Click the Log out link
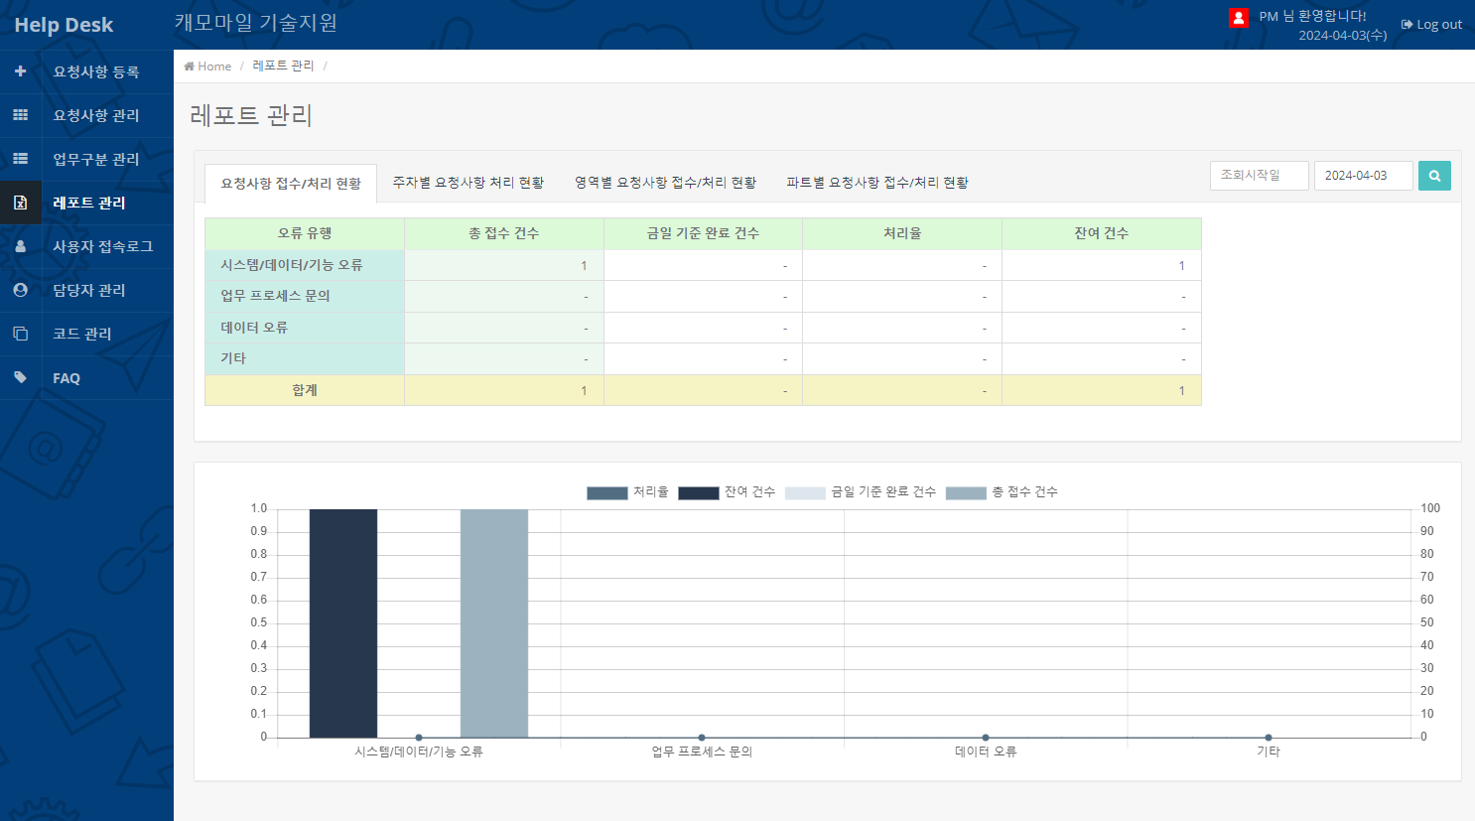The image size is (1475, 821). (x=1431, y=25)
